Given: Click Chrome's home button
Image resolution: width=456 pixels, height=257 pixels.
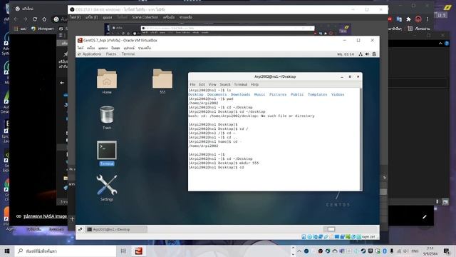Looking at the screenshot, I should (x=44, y=19).
